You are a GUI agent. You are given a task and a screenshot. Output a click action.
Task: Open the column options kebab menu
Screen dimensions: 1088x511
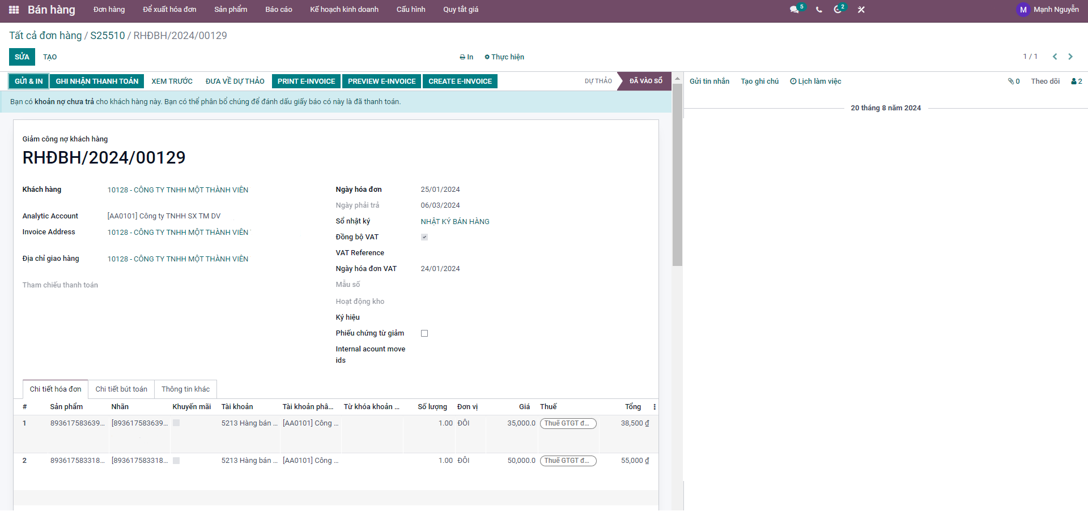pos(654,407)
